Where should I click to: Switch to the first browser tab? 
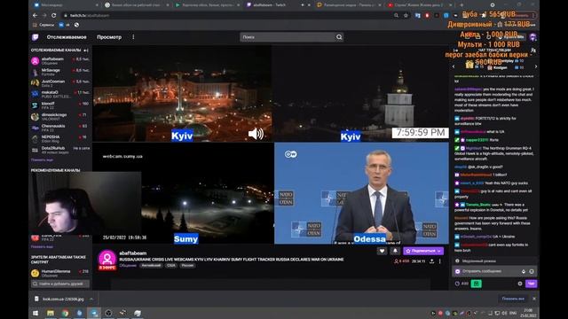click(x=66, y=5)
